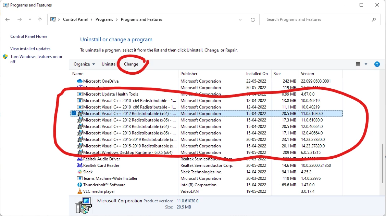386x216 pixels.
Task: Click the Change toolbar button
Action: (131, 64)
